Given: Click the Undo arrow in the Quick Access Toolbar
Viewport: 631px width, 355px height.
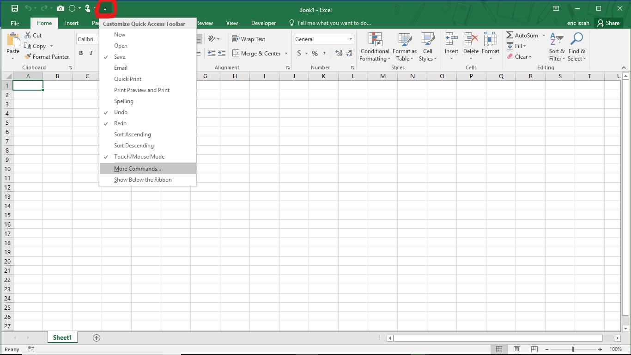Looking at the screenshot, I should click(28, 8).
